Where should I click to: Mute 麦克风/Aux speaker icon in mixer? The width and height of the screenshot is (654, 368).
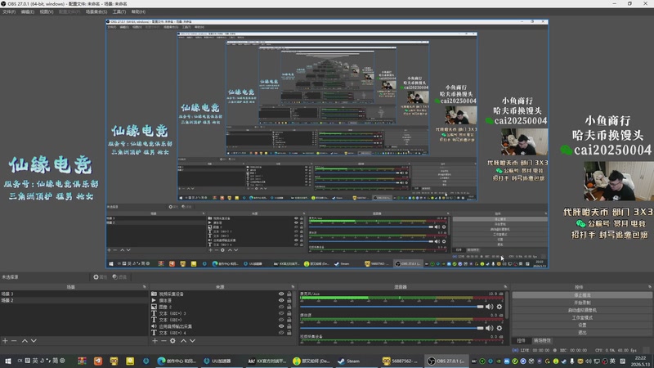pyautogui.click(x=489, y=307)
